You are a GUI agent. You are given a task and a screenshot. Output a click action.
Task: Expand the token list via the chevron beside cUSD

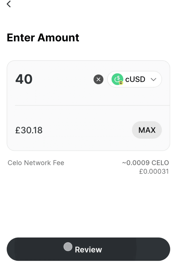(153, 79)
